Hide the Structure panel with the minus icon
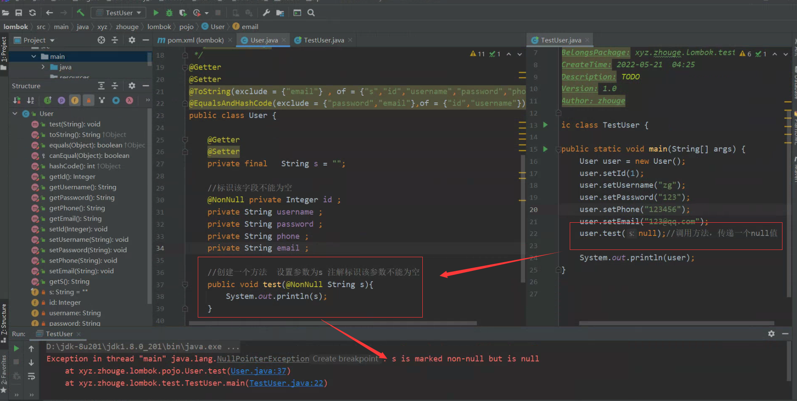 [x=146, y=86]
